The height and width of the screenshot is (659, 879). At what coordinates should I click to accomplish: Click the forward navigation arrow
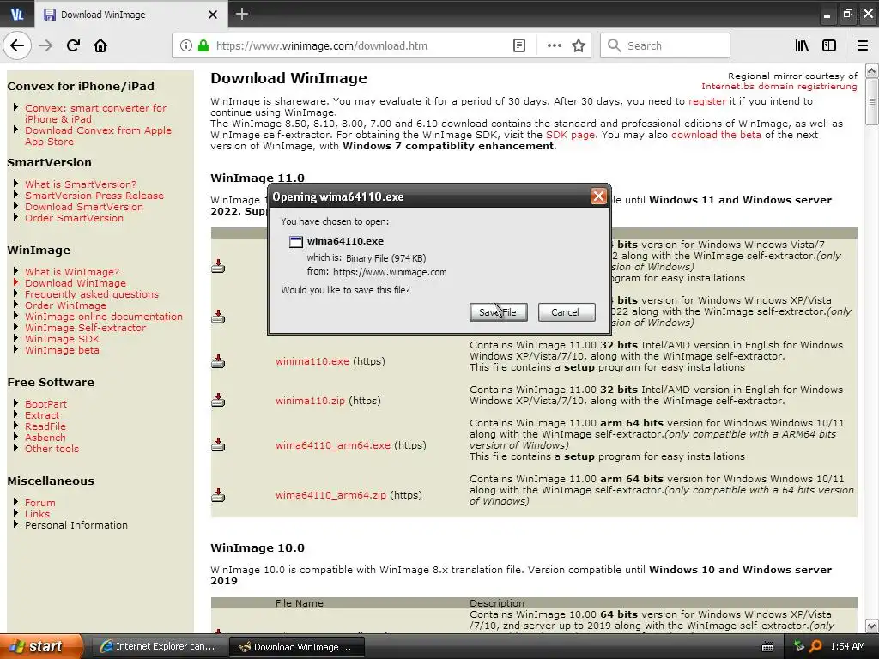pyautogui.click(x=45, y=45)
